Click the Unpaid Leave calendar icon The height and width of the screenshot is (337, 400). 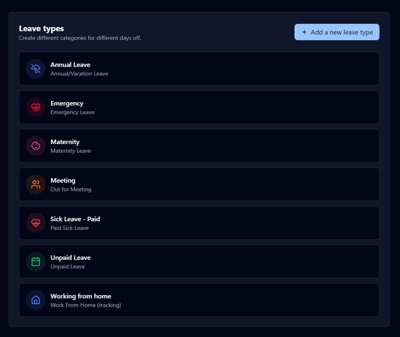click(x=36, y=261)
